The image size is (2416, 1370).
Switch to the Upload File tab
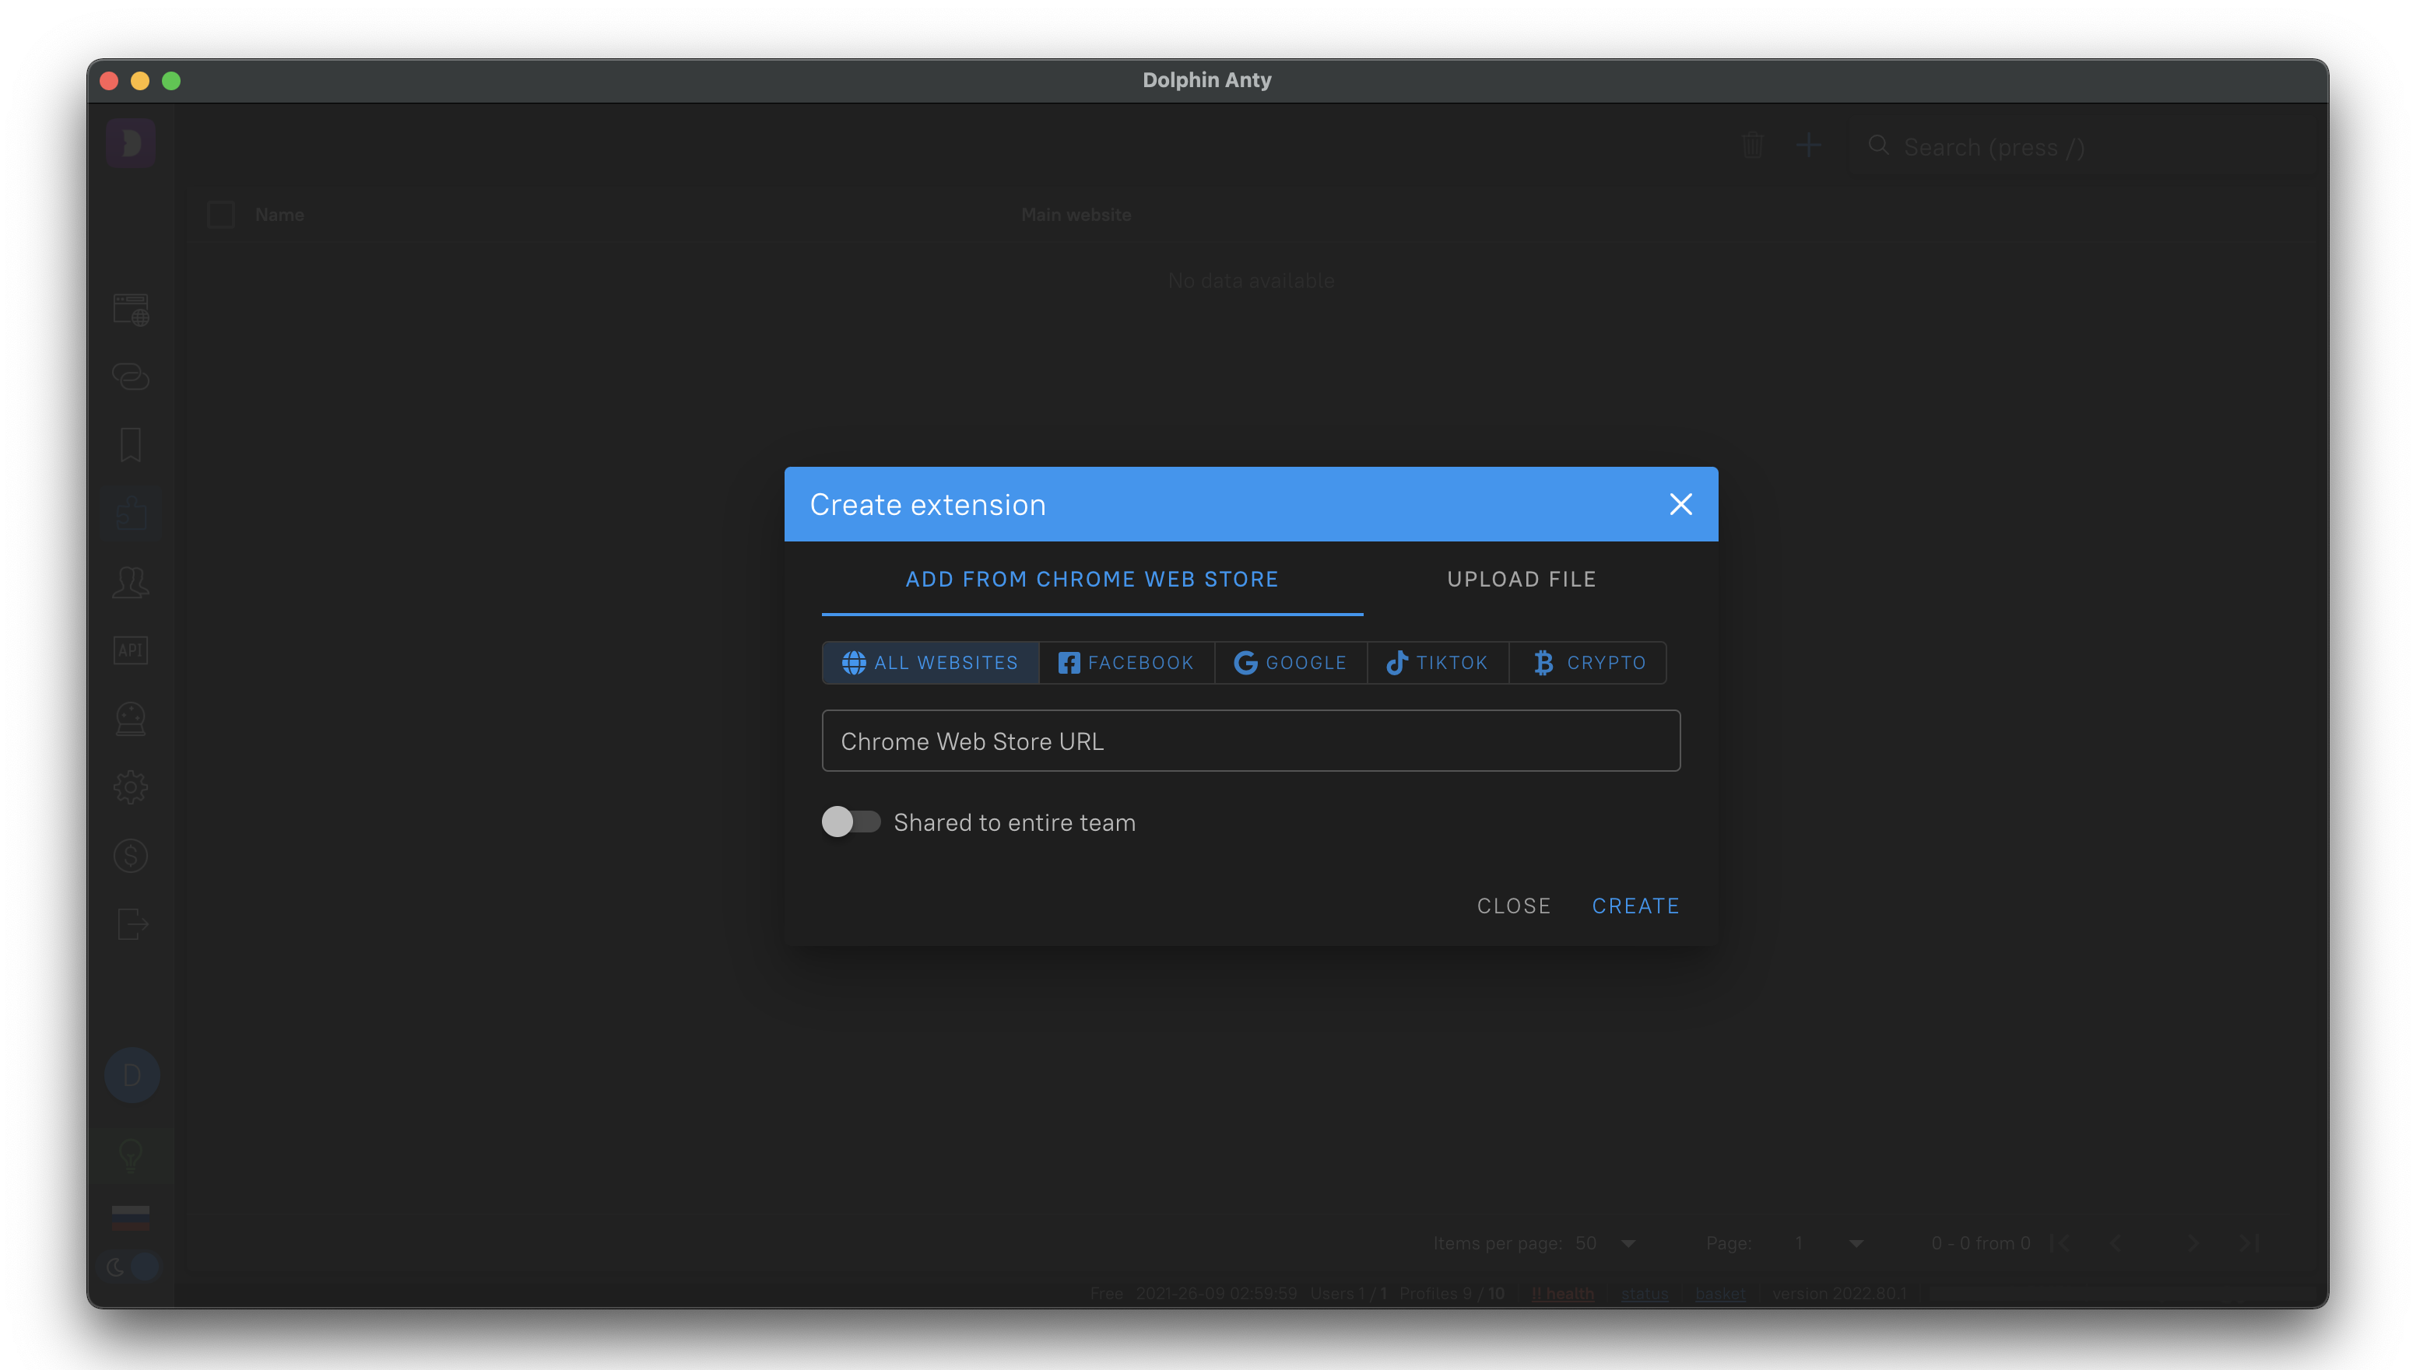coord(1522,580)
